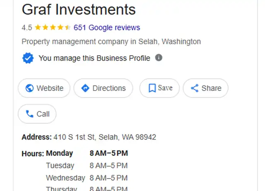Image resolution: width=265 pixels, height=191 pixels.
Task: Call Graf Investments
Action: (37, 114)
